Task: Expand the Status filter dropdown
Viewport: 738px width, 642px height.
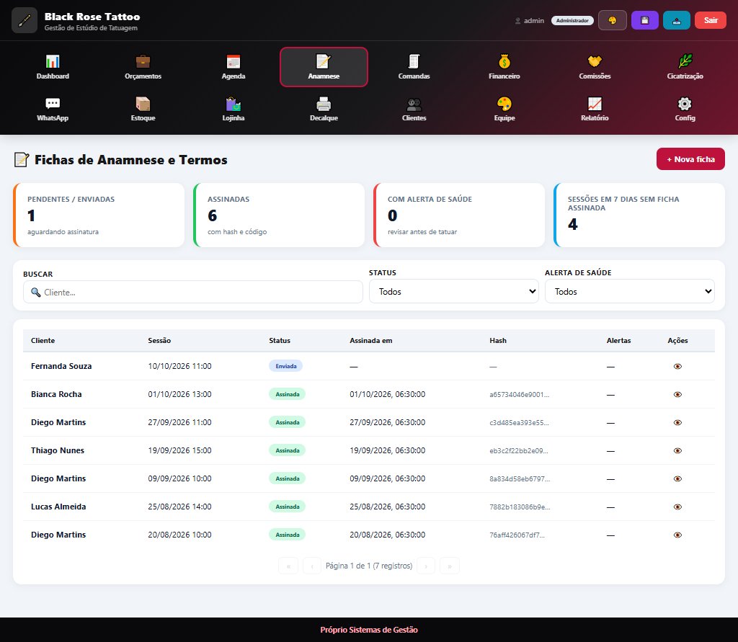Action: 454,291
